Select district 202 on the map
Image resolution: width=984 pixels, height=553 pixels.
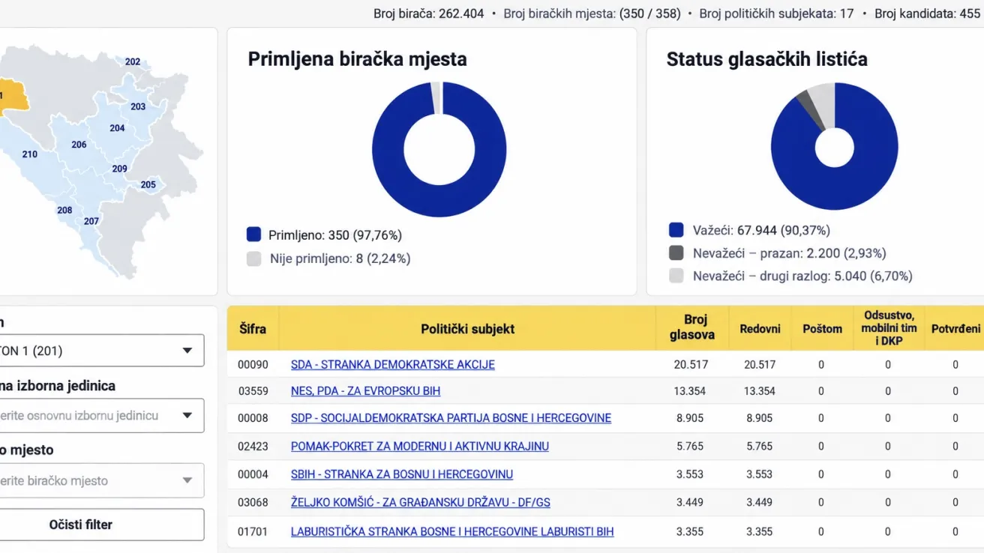coord(133,62)
